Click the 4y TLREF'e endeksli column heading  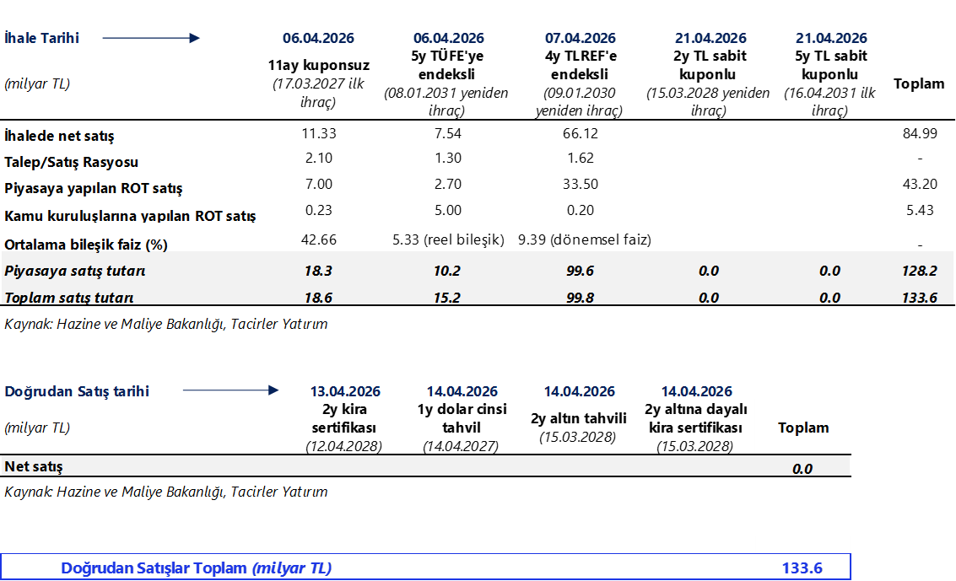pyautogui.click(x=581, y=65)
